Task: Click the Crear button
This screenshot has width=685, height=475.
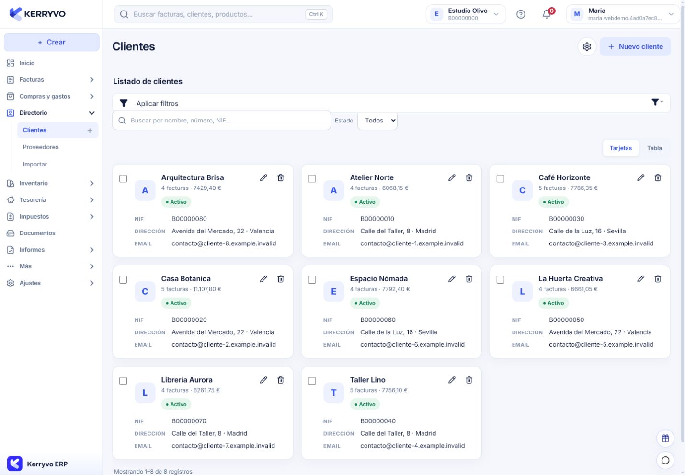Action: point(52,42)
